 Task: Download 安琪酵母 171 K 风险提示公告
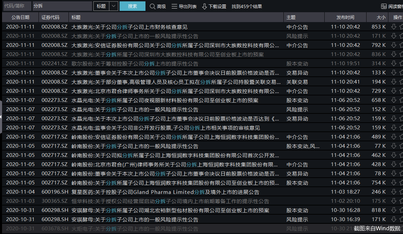(393, 219)
